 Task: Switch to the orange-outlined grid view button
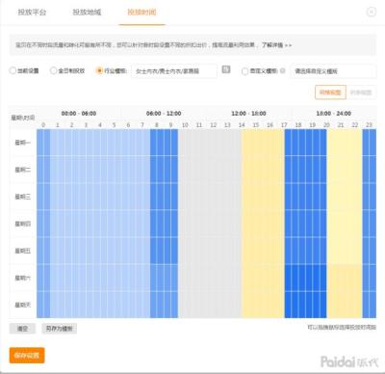click(x=330, y=93)
